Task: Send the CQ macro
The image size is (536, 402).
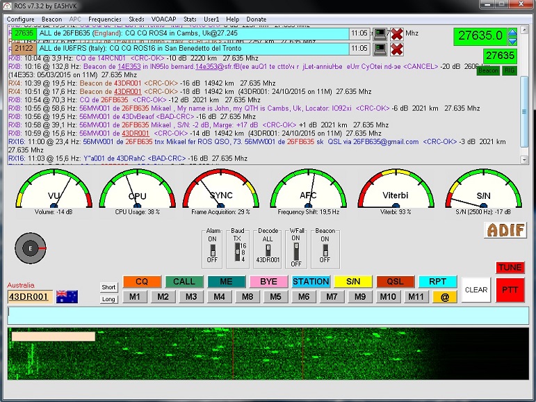Action: (x=142, y=282)
